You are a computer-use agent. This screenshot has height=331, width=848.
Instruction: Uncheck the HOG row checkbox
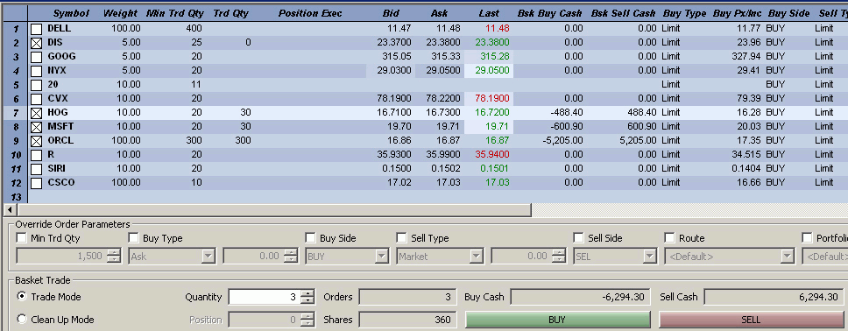tap(36, 114)
